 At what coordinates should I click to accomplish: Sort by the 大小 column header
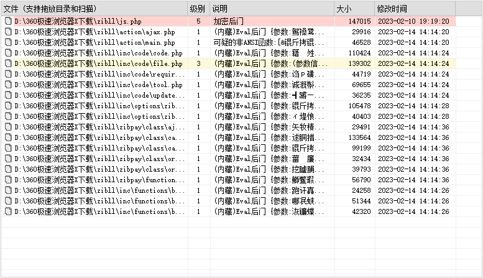click(x=354, y=9)
